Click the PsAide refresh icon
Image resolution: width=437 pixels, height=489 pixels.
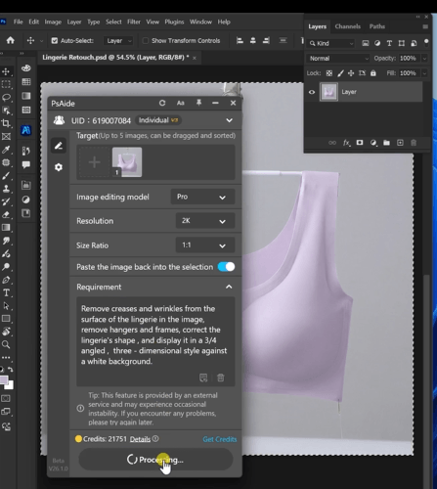click(x=162, y=103)
